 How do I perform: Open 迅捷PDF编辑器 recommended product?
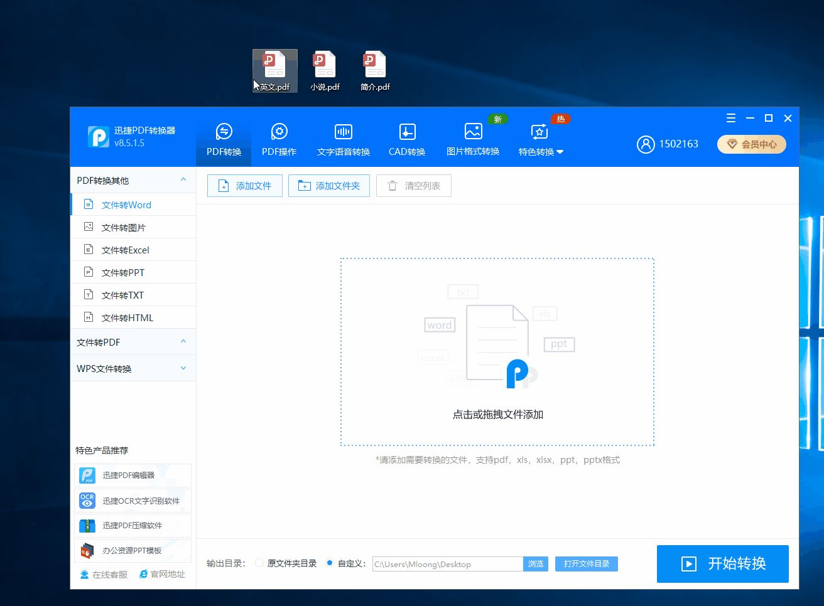pyautogui.click(x=133, y=476)
